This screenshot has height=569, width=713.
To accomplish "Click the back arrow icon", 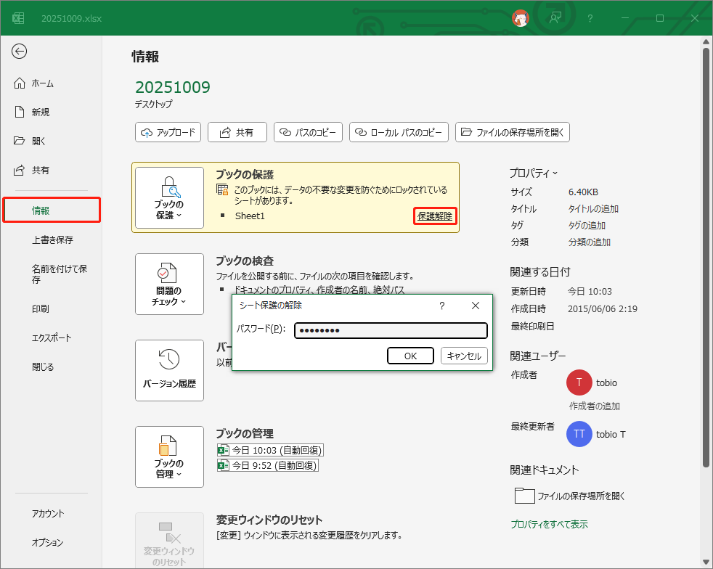I will (20, 51).
